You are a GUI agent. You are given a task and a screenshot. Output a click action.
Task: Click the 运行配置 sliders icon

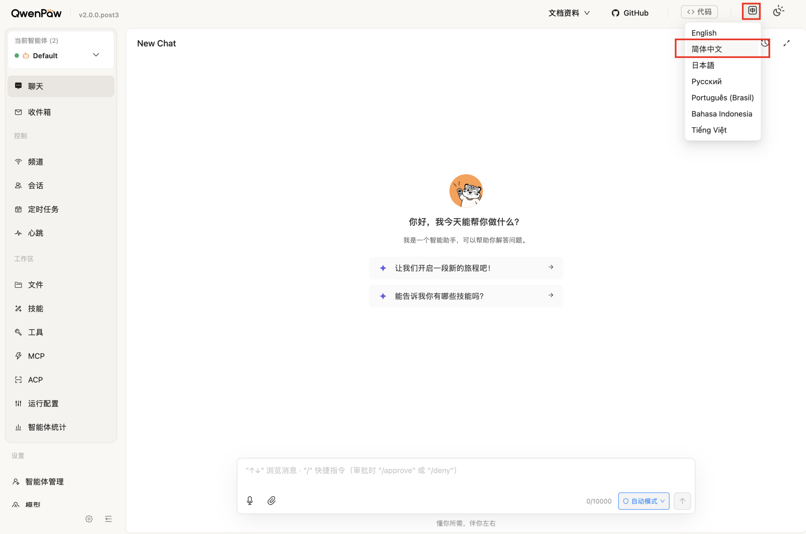point(18,404)
